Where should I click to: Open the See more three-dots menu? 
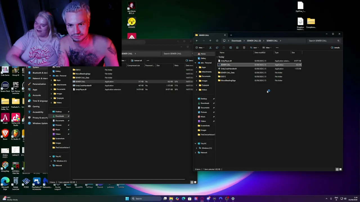pyautogui.click(x=277, y=48)
